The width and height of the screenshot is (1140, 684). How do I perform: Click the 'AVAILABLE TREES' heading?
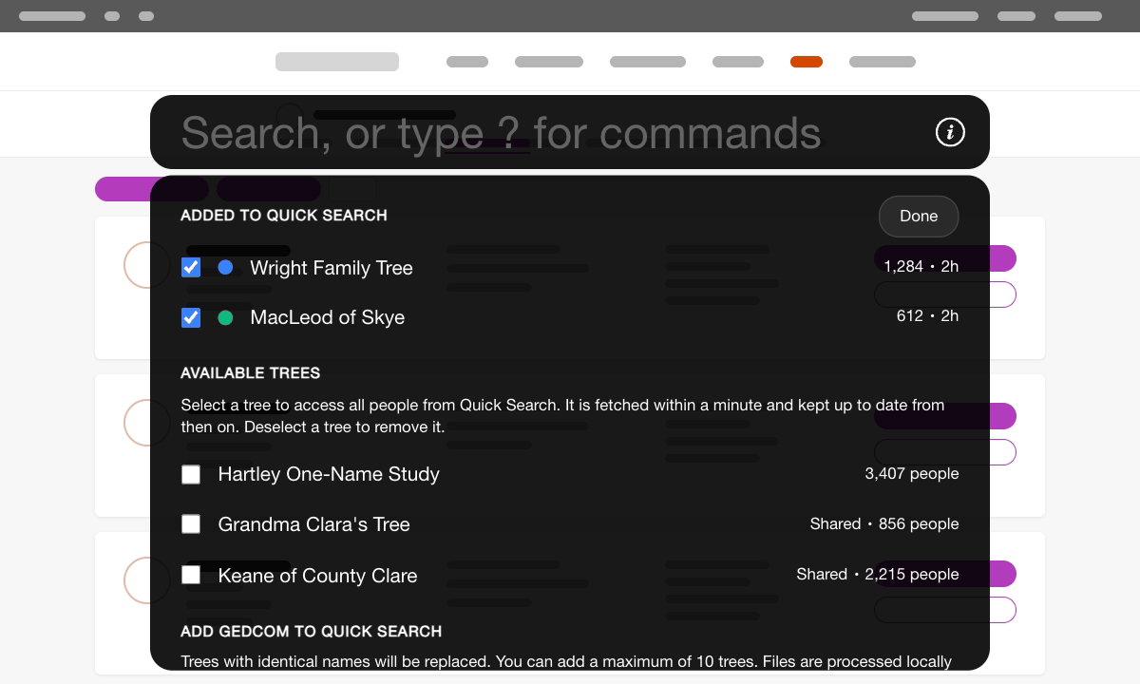(x=251, y=372)
